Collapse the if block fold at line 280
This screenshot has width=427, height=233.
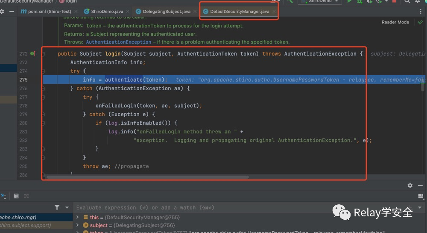[x=43, y=123]
